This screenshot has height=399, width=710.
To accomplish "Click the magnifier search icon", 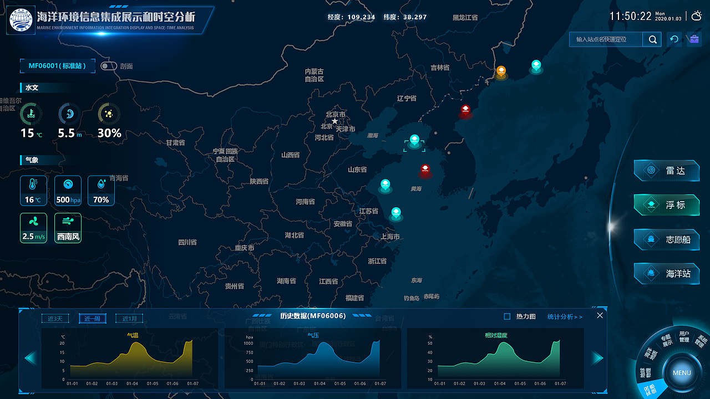I will [x=652, y=39].
